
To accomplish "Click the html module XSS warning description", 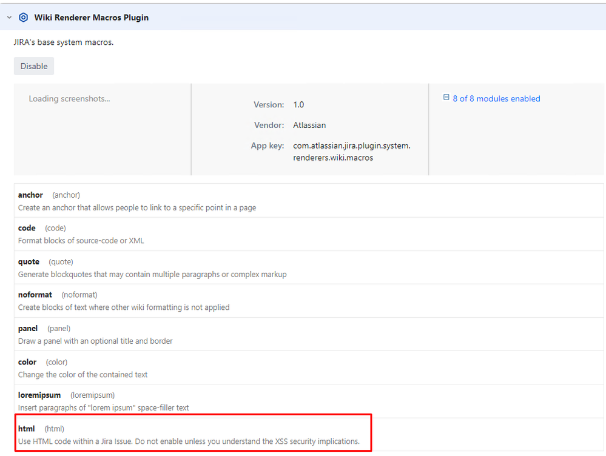I will (189, 441).
